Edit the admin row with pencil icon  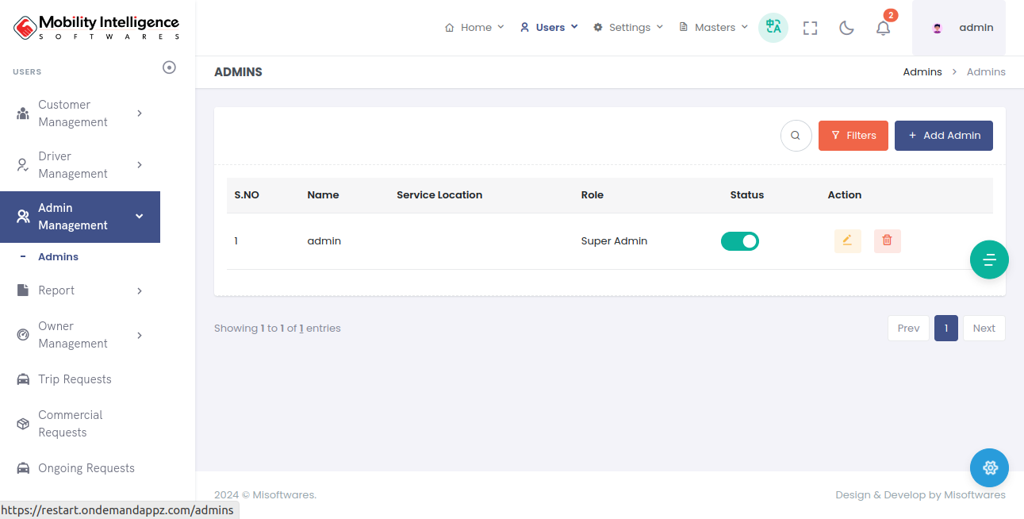coord(847,240)
